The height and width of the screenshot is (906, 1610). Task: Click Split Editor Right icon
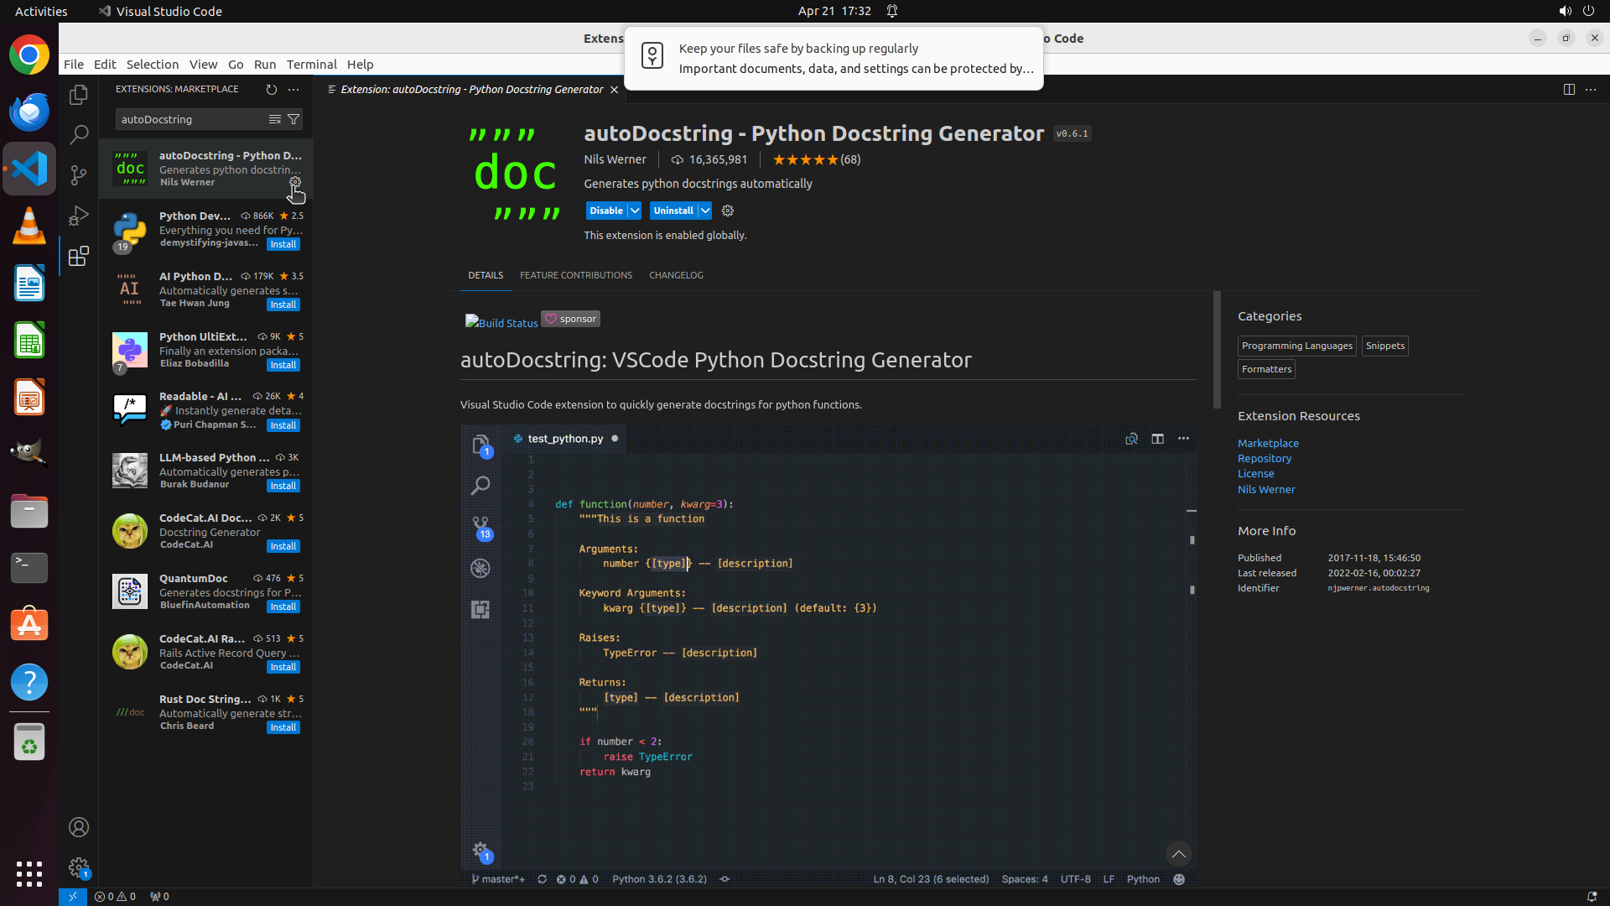tap(1568, 90)
